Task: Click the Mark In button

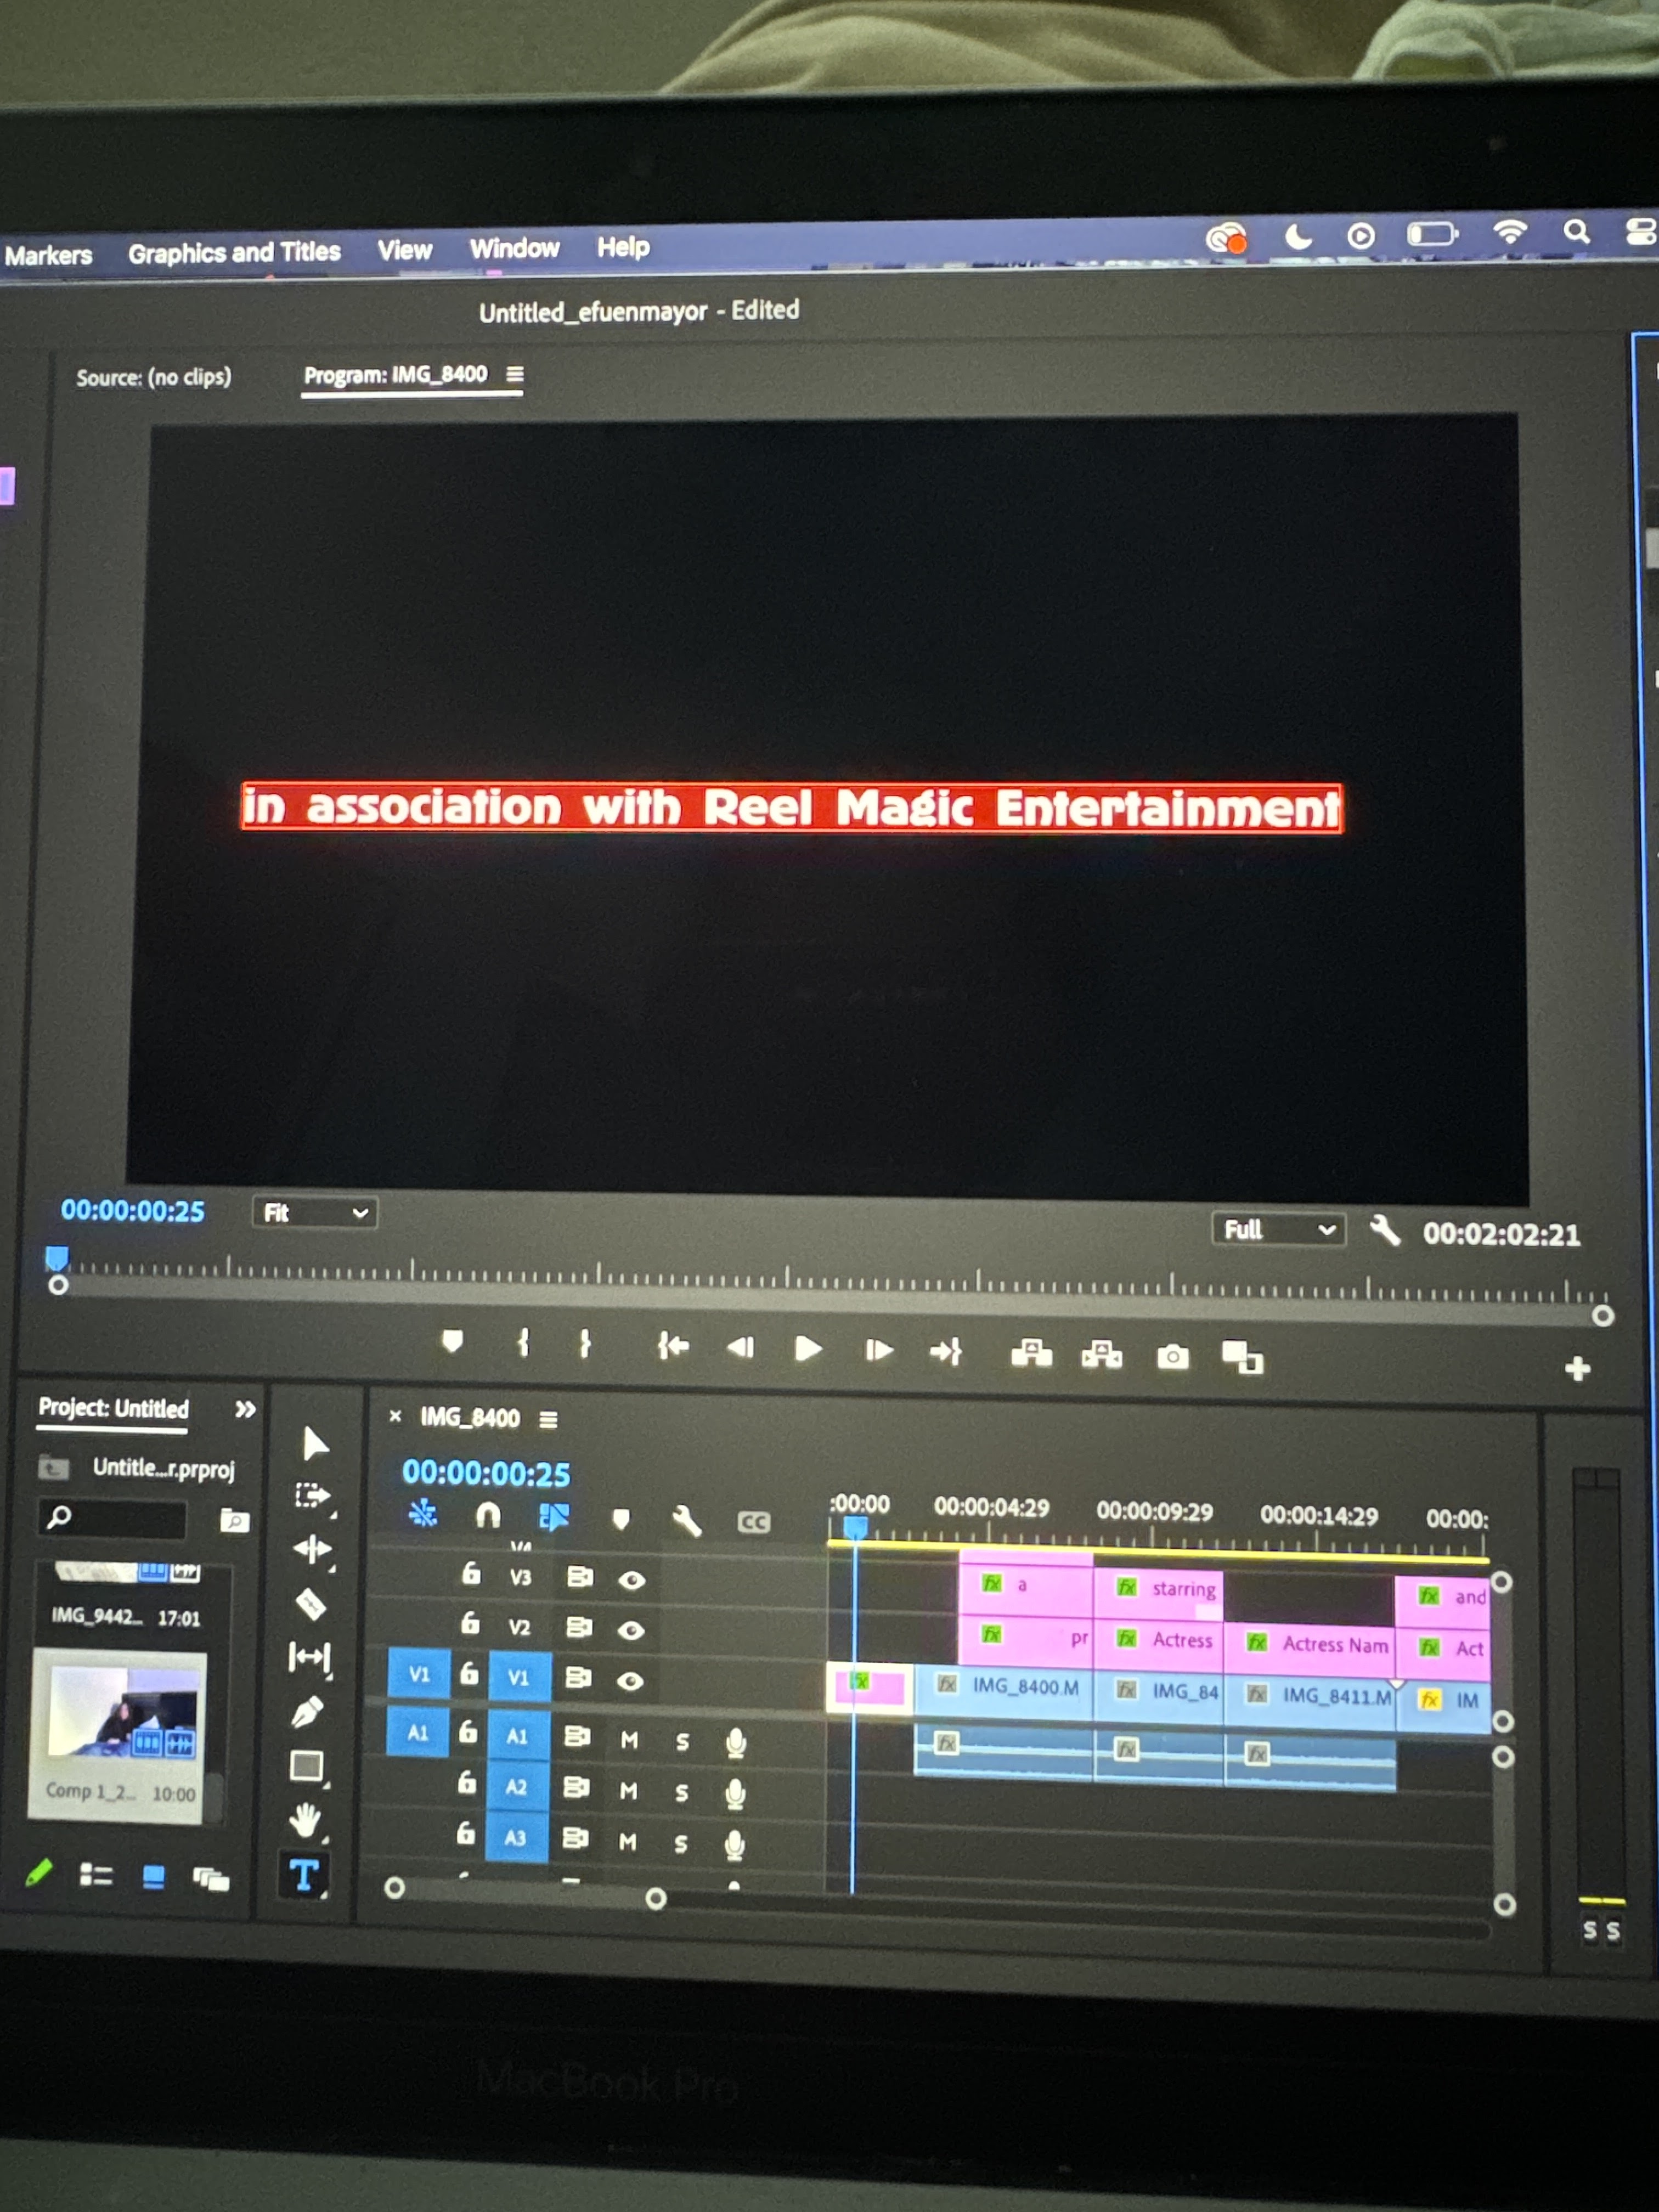Action: click(523, 1343)
